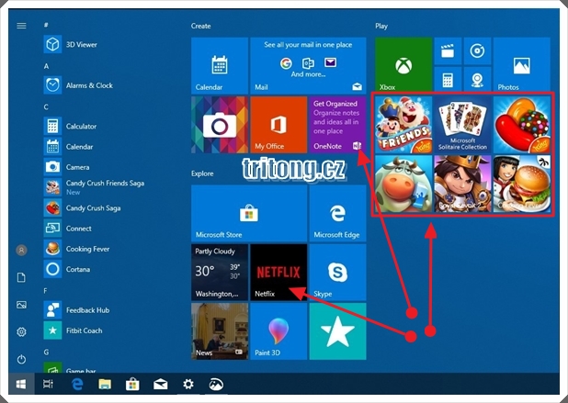Open the News tile

220,331
